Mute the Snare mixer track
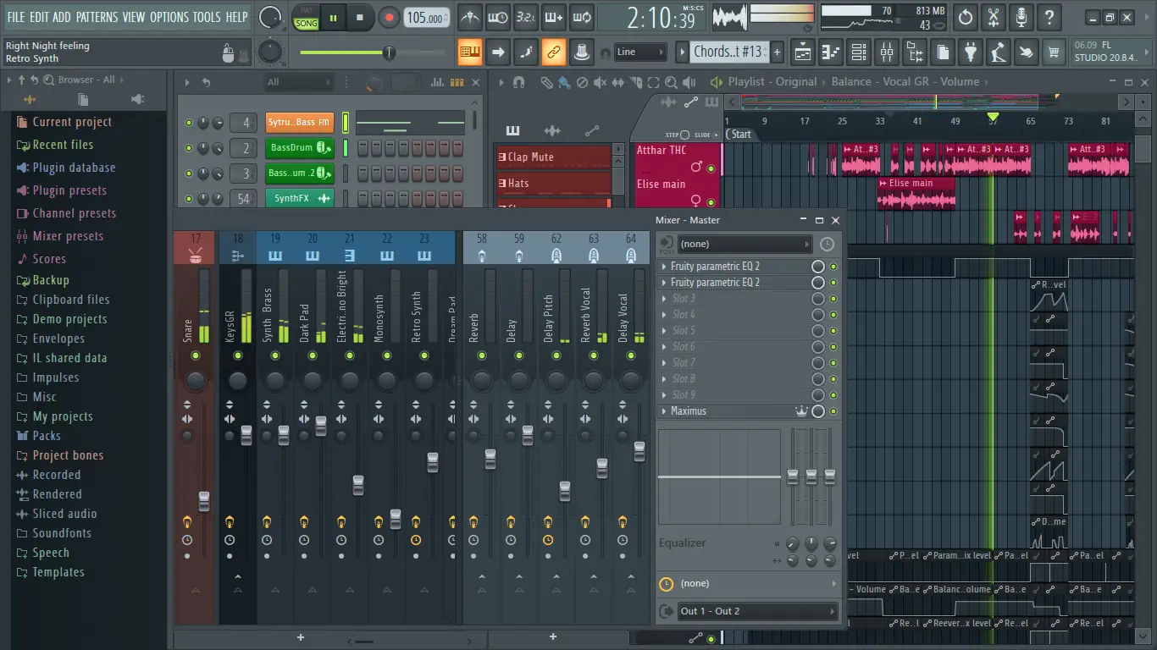 coord(195,354)
